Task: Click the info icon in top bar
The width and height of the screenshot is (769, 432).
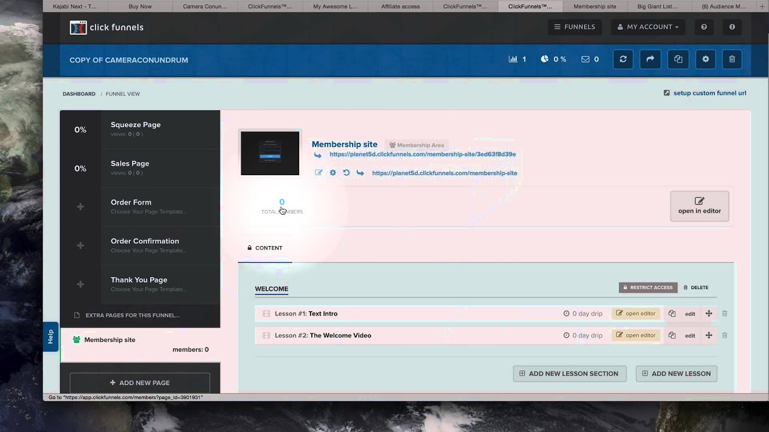Action: (x=732, y=27)
